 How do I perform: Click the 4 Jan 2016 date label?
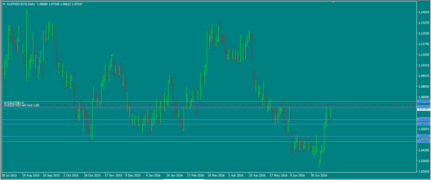pos(153,176)
